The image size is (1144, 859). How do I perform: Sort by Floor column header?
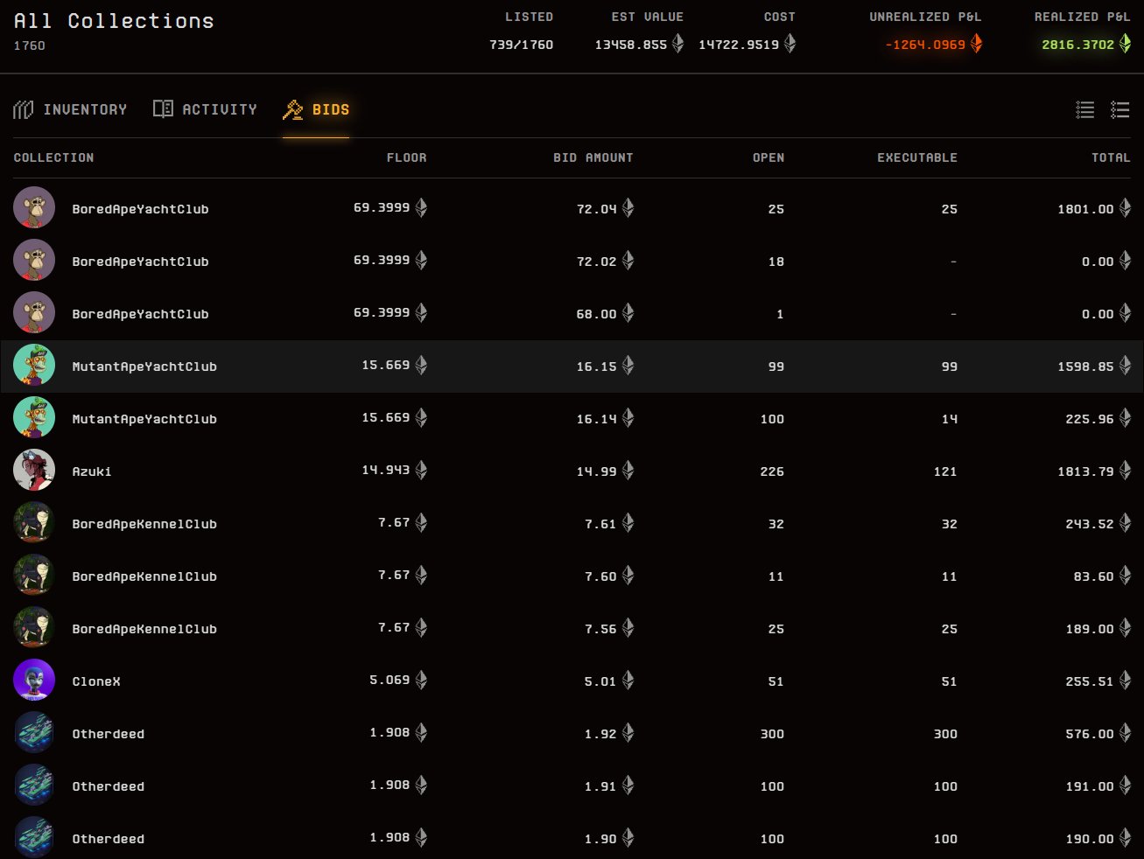point(407,157)
